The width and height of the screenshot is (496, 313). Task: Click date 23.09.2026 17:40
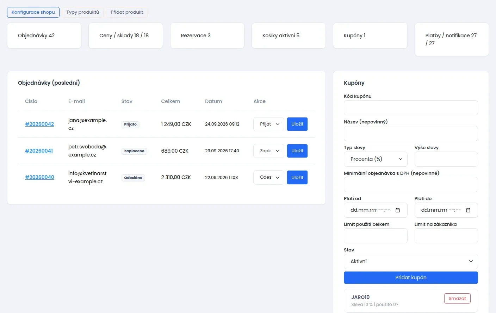(222, 151)
